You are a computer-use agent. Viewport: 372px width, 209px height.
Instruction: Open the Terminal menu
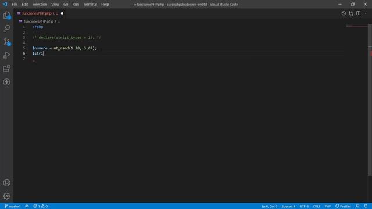click(90, 4)
